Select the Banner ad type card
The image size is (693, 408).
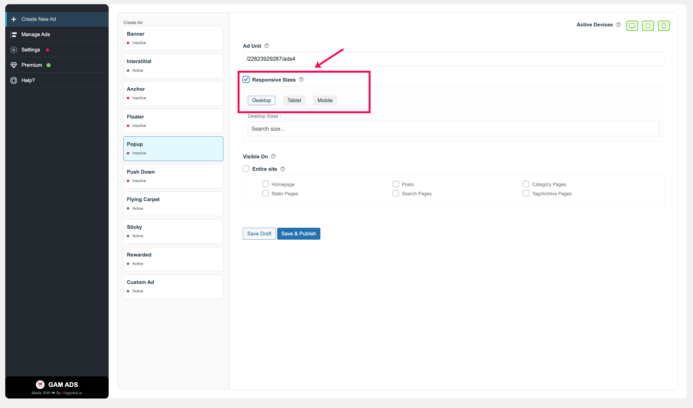coord(173,38)
